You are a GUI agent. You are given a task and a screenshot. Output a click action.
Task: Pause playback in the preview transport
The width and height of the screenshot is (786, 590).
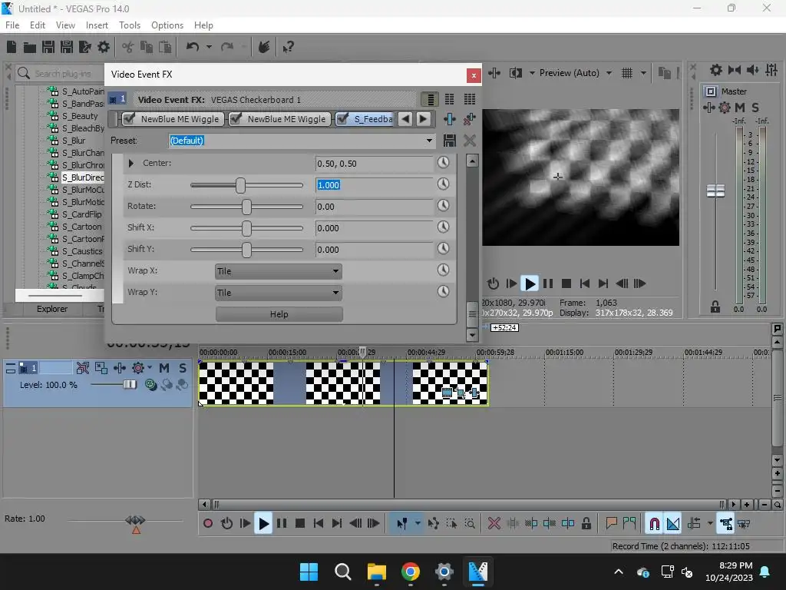[548, 284]
